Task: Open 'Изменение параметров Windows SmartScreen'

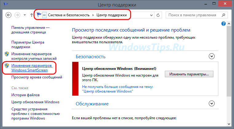Action: [x=32, y=68]
